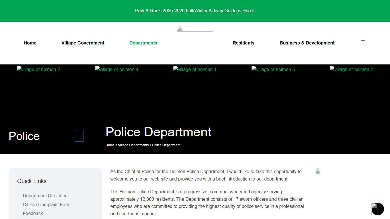The width and height of the screenshot is (390, 219).
Task: Click the village-of-holmen-2 banner image
Action: click(x=38, y=69)
